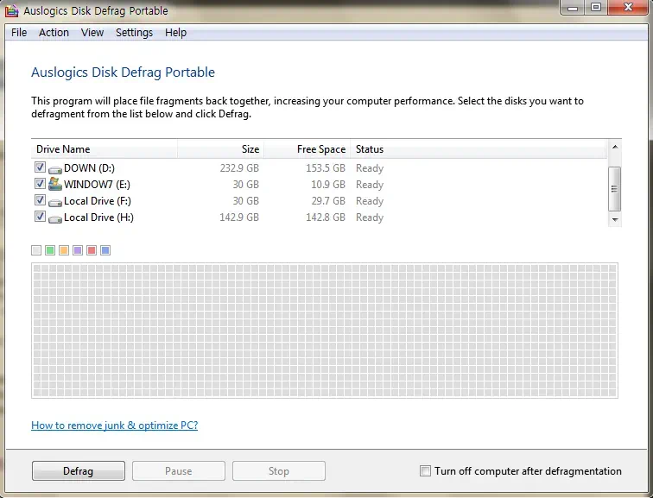
Task: Uncheck the WINDOW7 (E:) drive checkbox
Action: [x=40, y=184]
